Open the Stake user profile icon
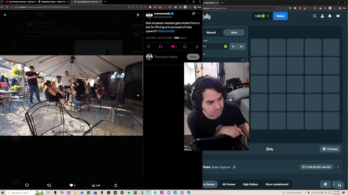The width and height of the screenshot is (348, 195). pyautogui.click(x=322, y=16)
